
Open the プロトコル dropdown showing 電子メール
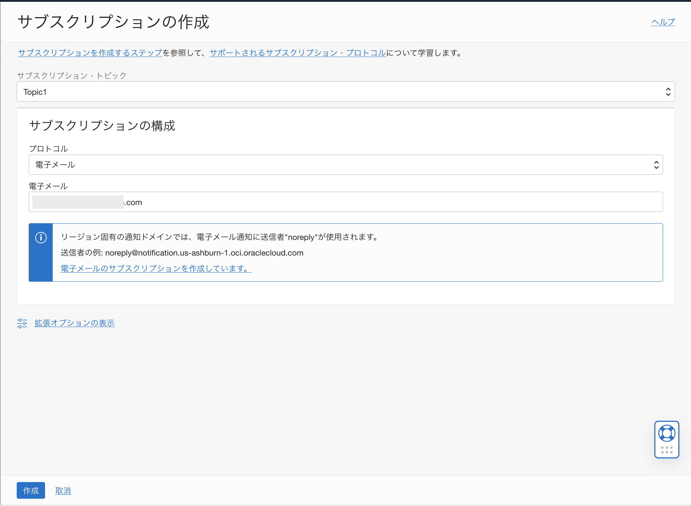pyautogui.click(x=345, y=164)
